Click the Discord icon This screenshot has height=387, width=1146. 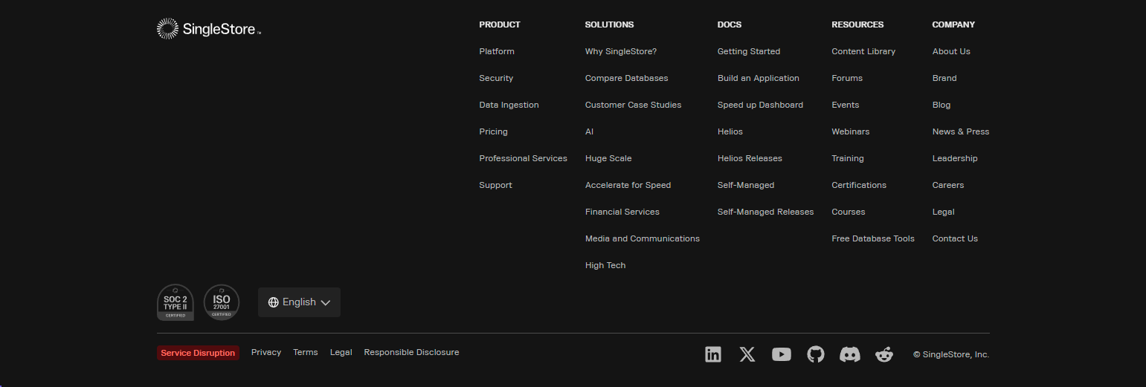click(x=849, y=354)
